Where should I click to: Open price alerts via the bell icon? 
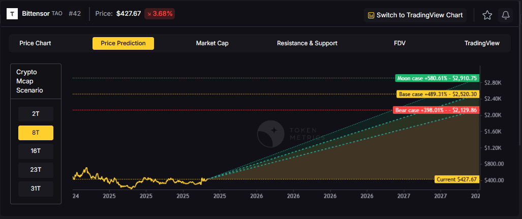(x=505, y=15)
